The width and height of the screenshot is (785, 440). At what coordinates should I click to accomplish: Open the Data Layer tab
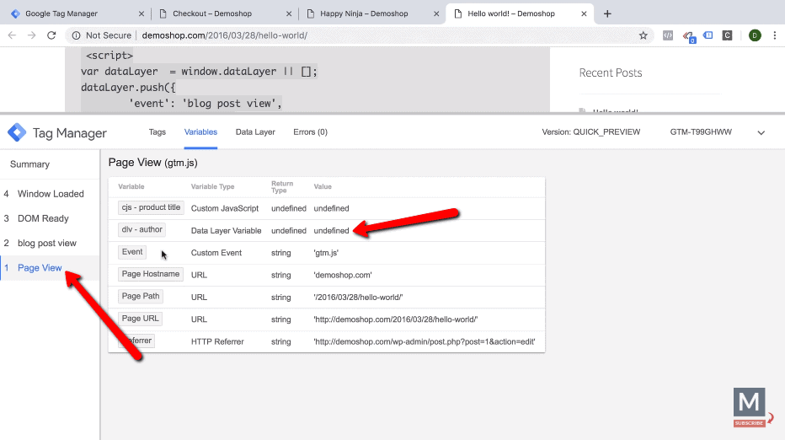pos(255,132)
